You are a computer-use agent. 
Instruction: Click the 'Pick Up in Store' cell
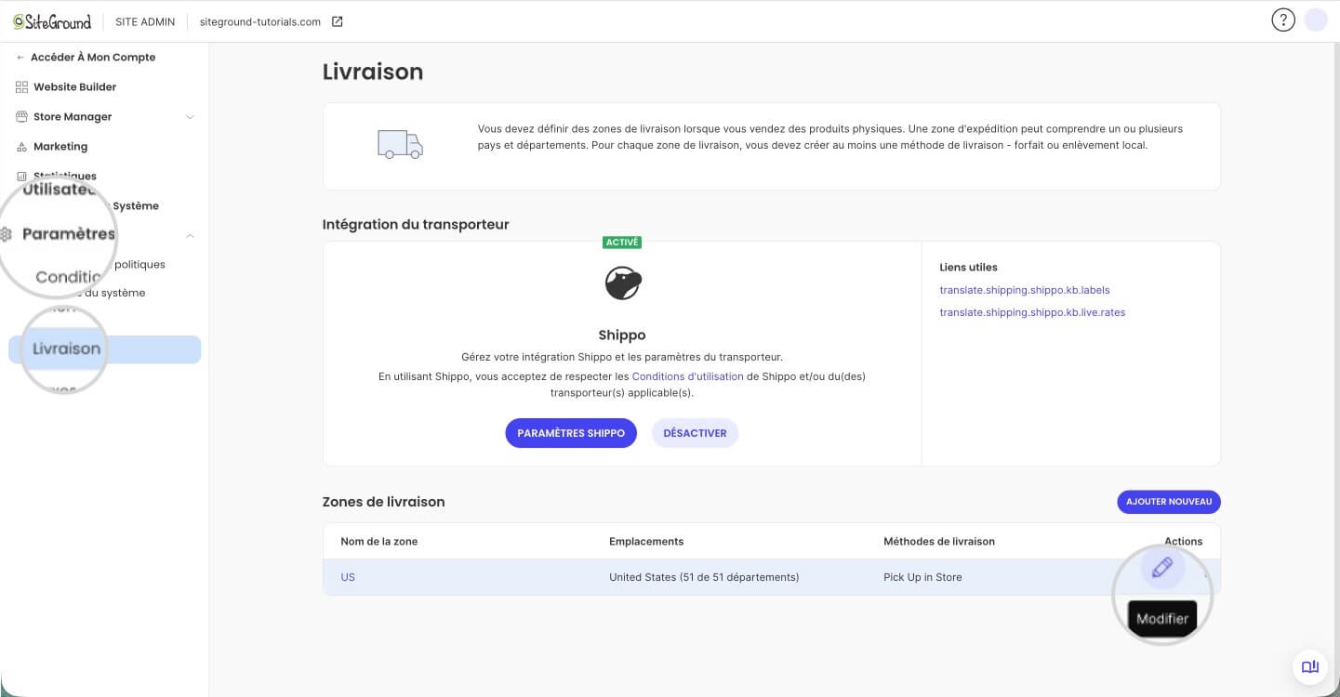click(x=922, y=577)
